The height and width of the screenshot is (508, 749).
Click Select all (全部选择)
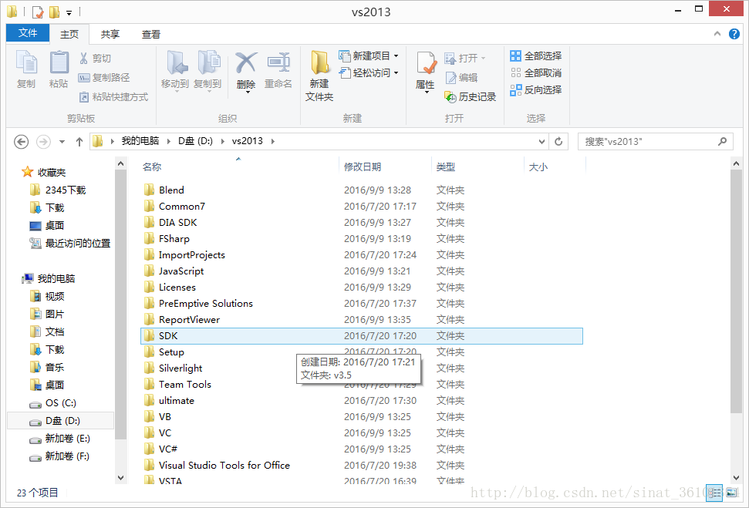[536, 56]
